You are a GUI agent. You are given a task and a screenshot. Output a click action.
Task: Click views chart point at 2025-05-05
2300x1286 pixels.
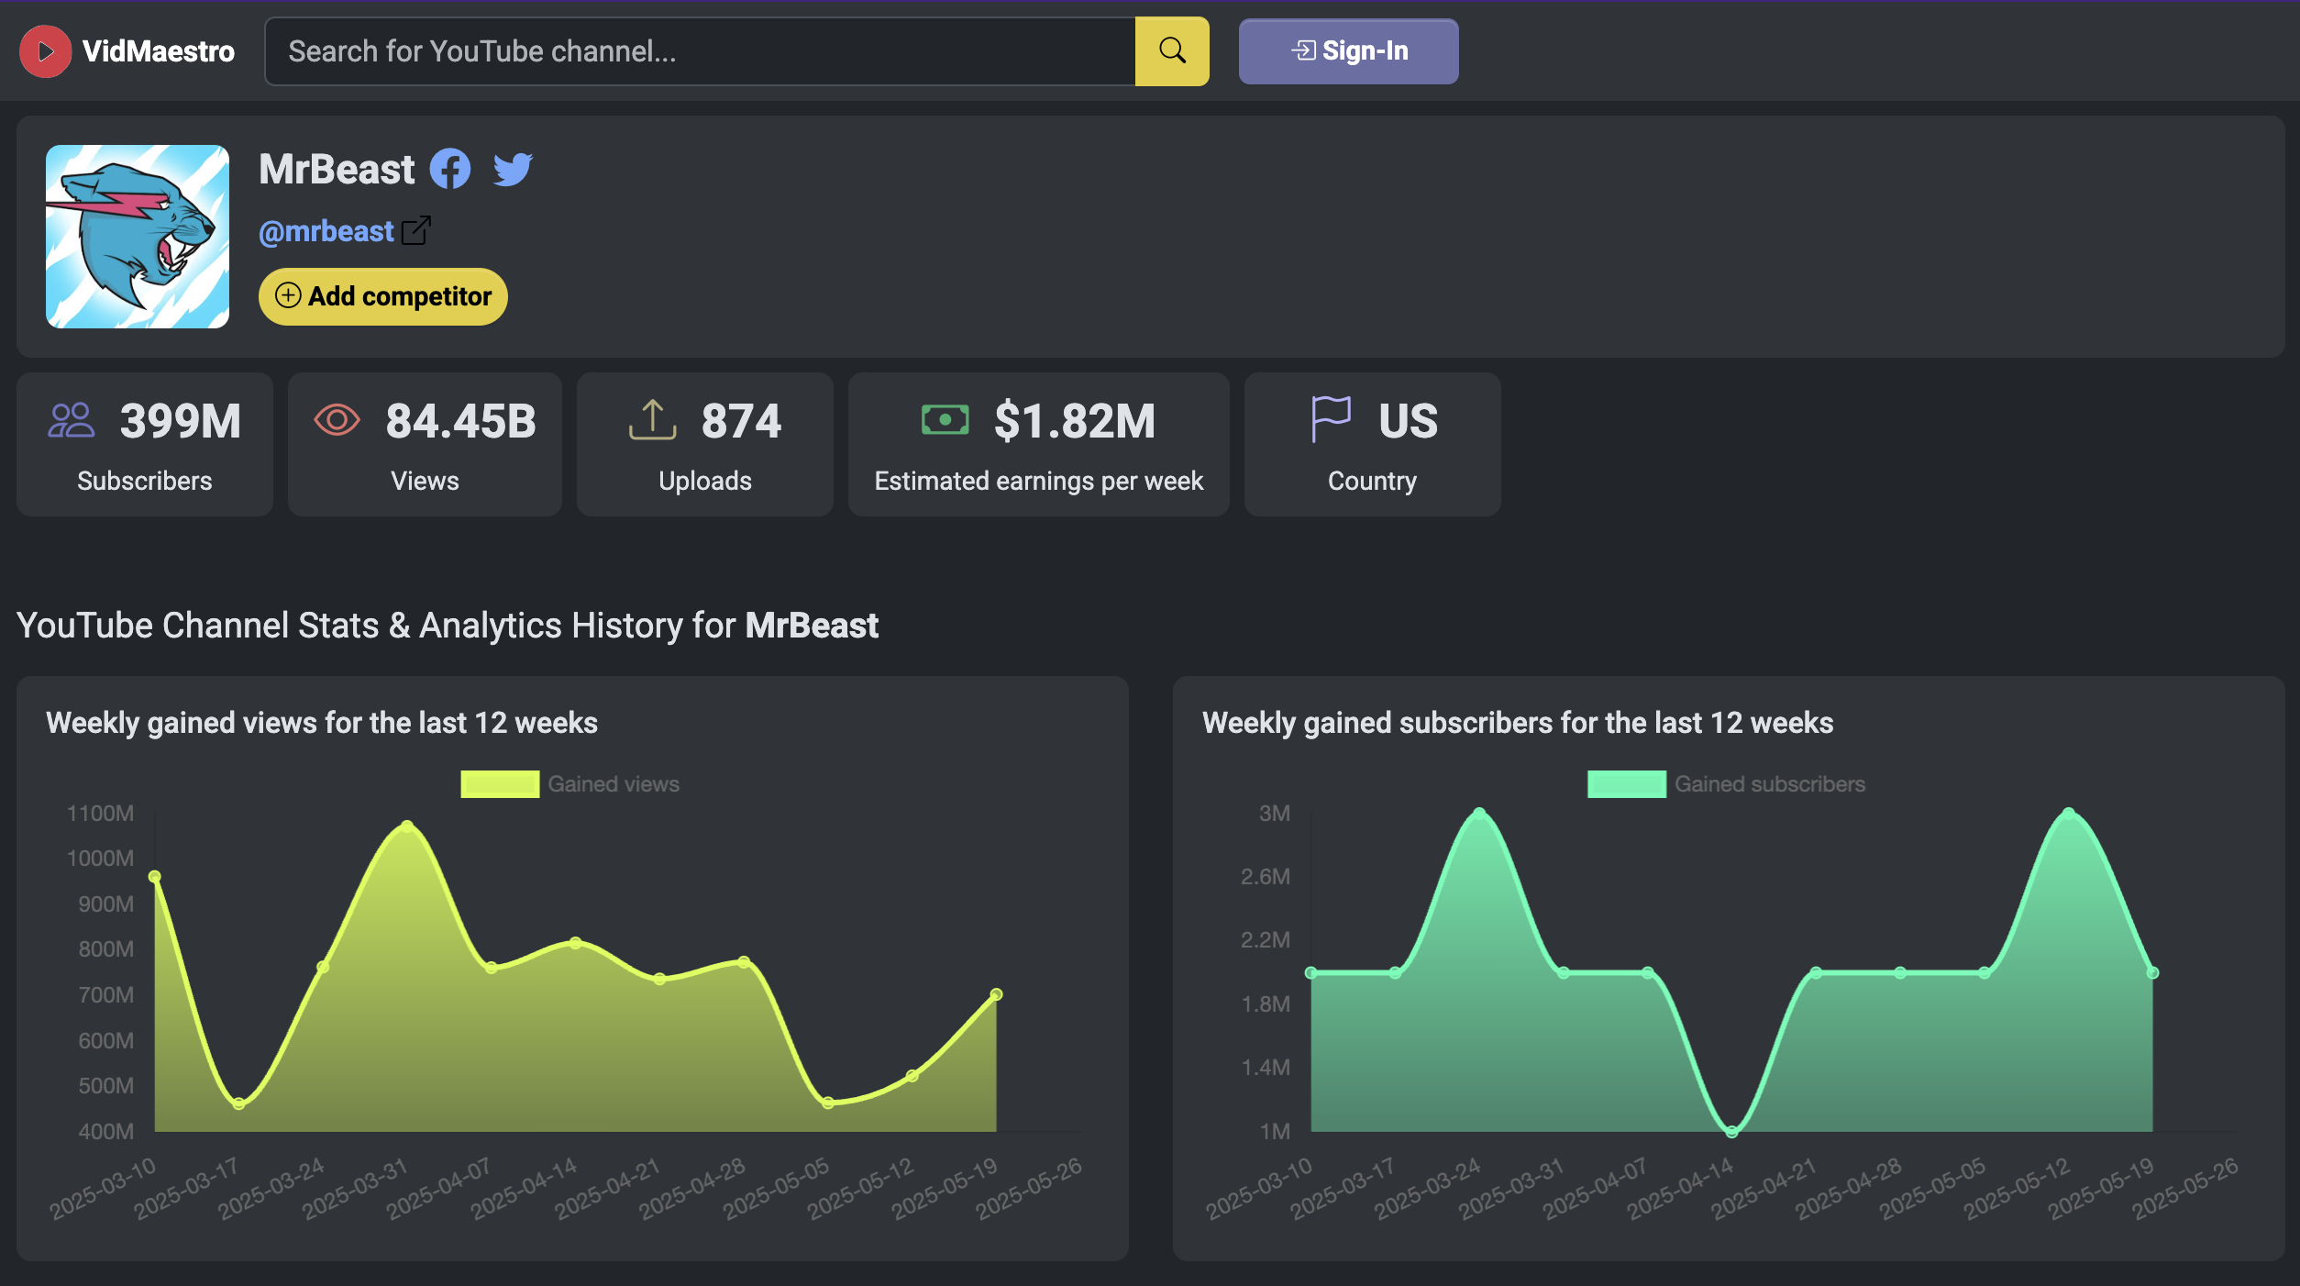coord(828,1103)
